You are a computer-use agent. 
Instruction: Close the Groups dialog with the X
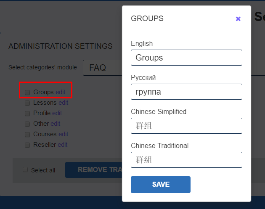click(238, 19)
